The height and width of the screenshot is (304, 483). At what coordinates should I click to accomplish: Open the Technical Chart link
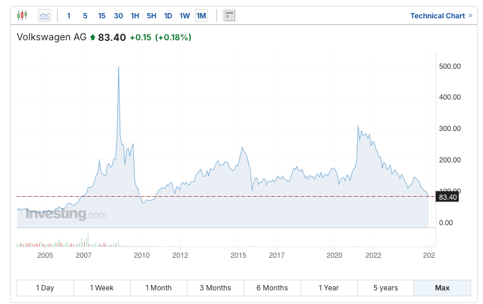pos(441,16)
